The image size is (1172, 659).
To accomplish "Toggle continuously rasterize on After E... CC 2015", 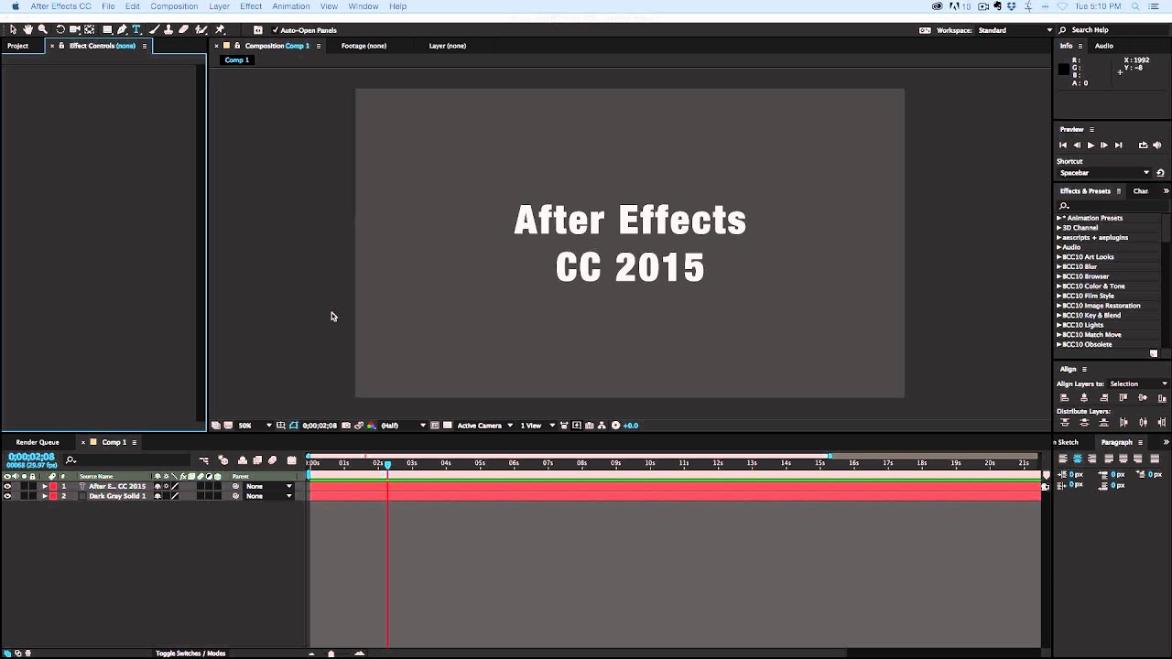I will [166, 486].
